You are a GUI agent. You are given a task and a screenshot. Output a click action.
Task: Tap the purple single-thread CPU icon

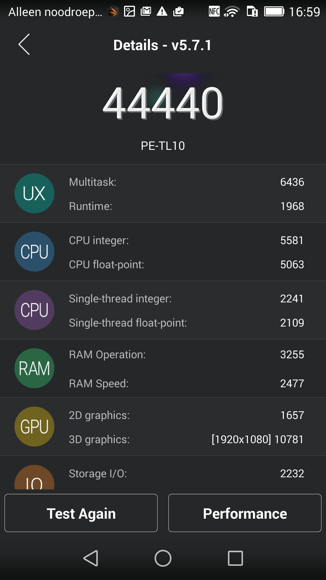click(34, 310)
